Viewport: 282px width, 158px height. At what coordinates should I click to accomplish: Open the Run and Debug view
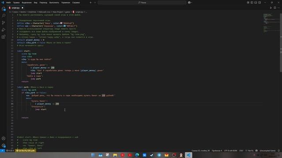[x=4, y=30]
